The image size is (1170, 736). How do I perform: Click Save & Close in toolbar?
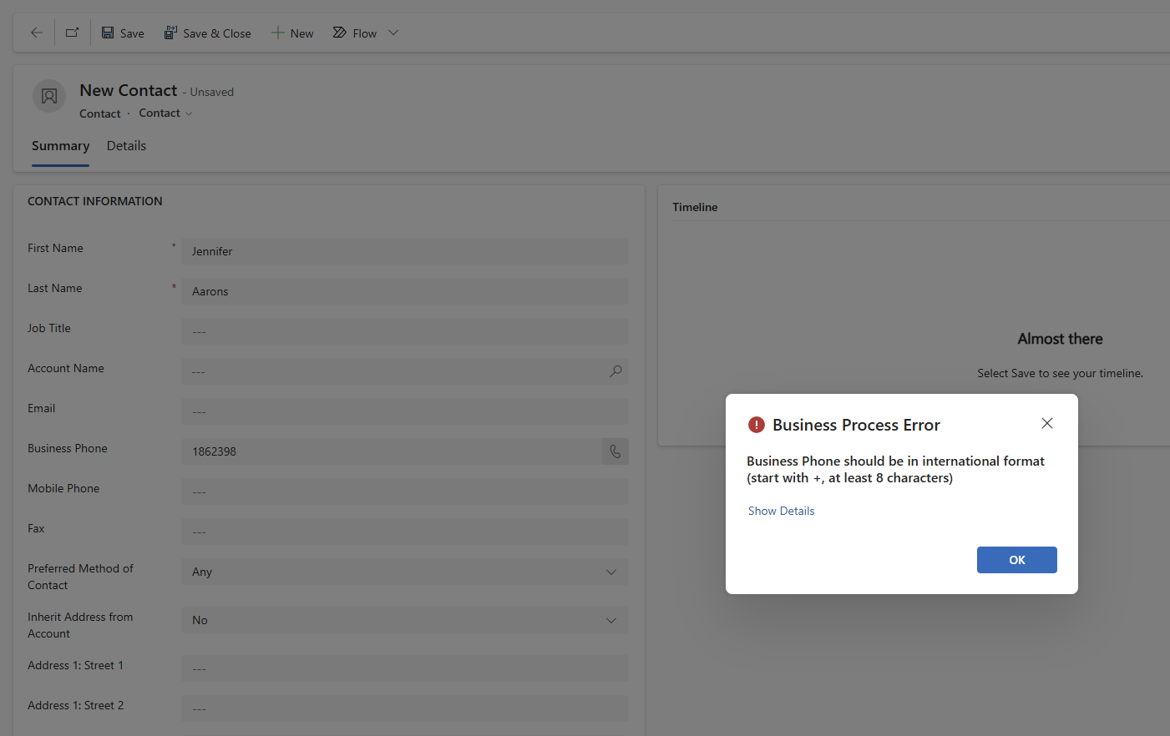point(207,33)
